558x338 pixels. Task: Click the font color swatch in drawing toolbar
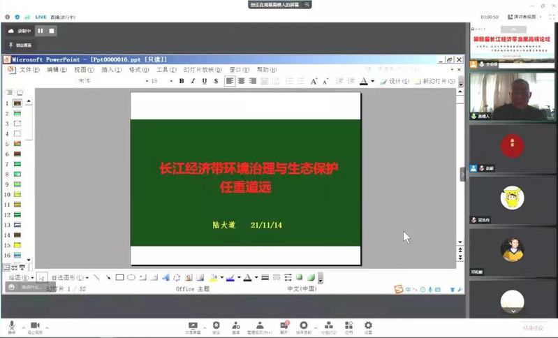tap(247, 277)
